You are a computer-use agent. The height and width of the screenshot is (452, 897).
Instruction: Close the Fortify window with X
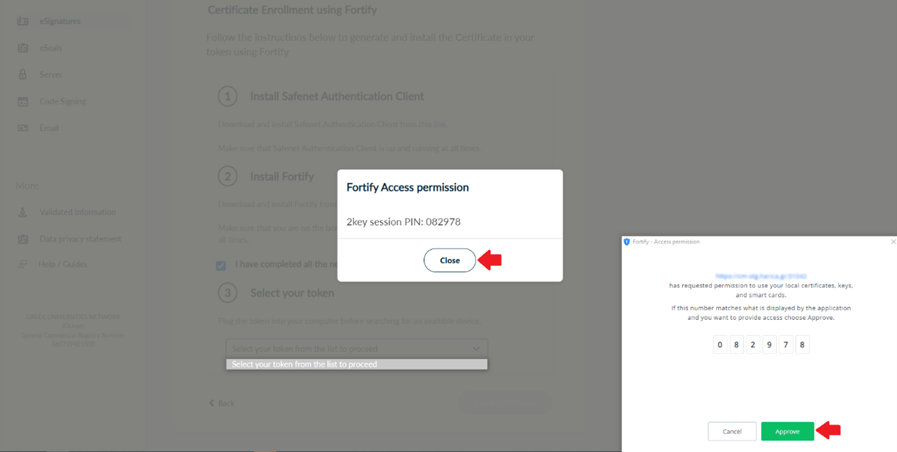coord(893,242)
